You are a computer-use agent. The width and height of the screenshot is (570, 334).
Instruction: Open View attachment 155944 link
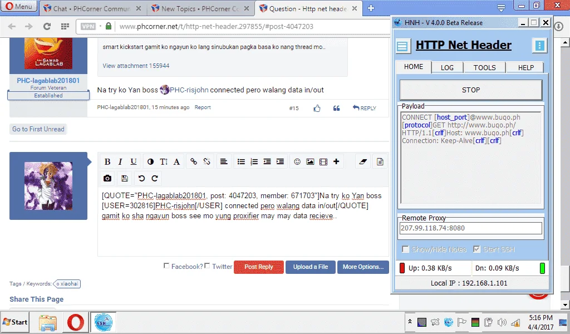click(136, 66)
